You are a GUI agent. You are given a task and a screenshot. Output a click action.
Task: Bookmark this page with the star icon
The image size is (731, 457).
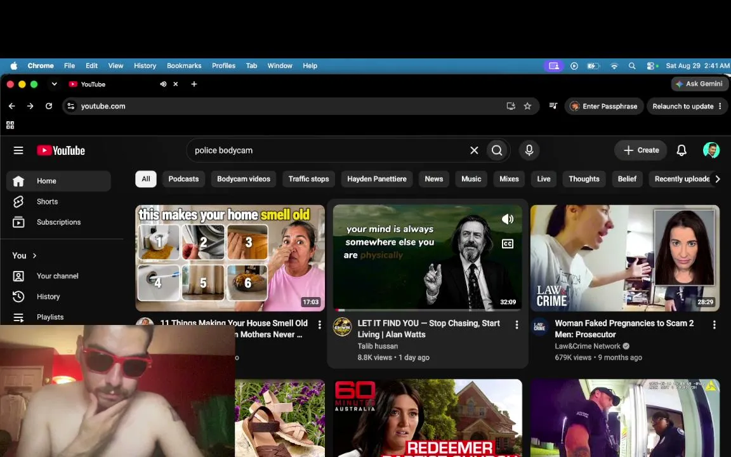click(x=527, y=107)
